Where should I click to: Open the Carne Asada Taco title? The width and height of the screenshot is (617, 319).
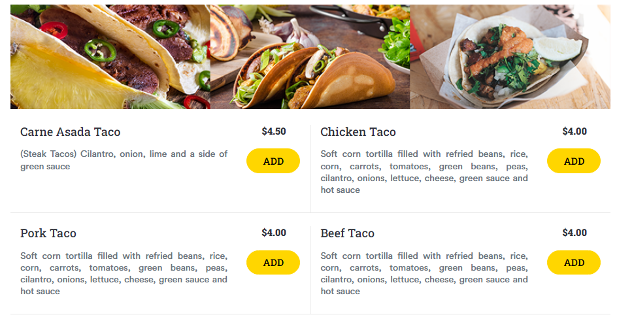tap(70, 132)
